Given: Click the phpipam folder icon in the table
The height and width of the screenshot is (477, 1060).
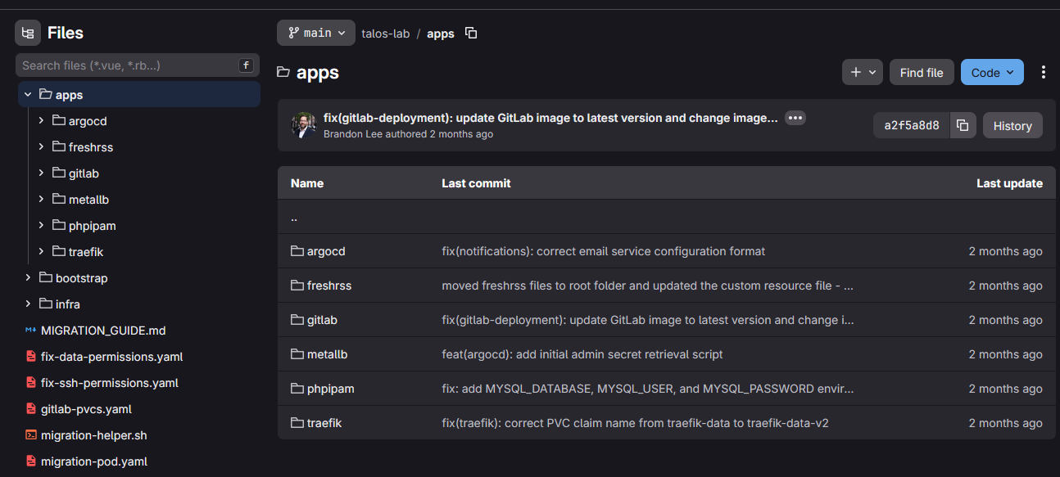Looking at the screenshot, I should (297, 389).
